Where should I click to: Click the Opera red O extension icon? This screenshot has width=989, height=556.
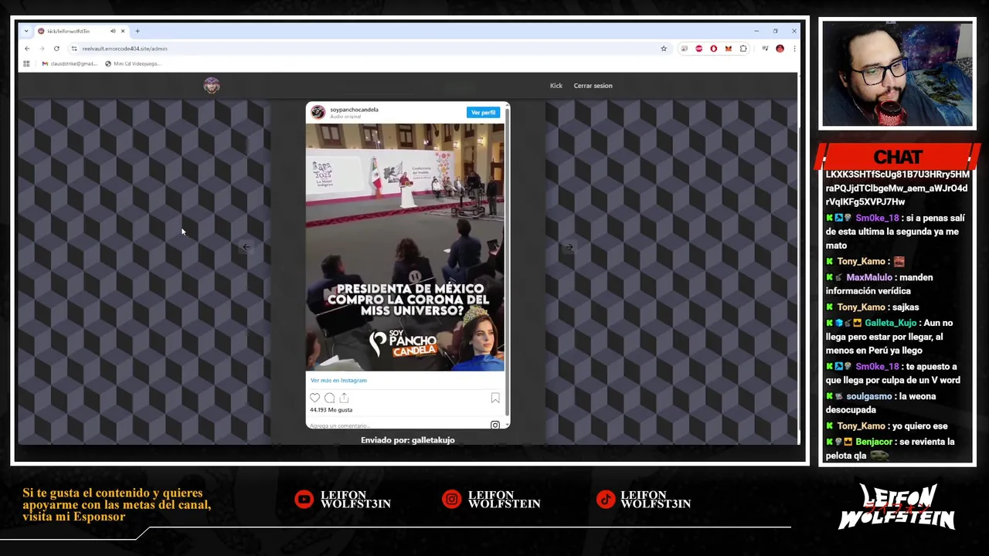[x=713, y=49]
